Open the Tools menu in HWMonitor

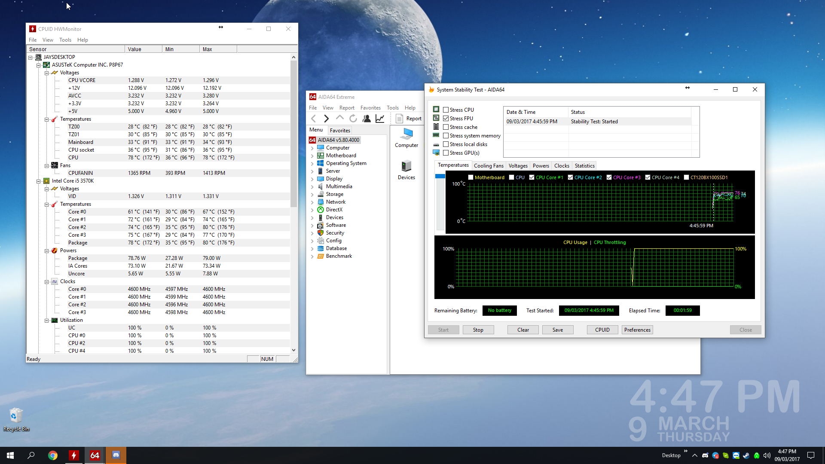point(65,40)
